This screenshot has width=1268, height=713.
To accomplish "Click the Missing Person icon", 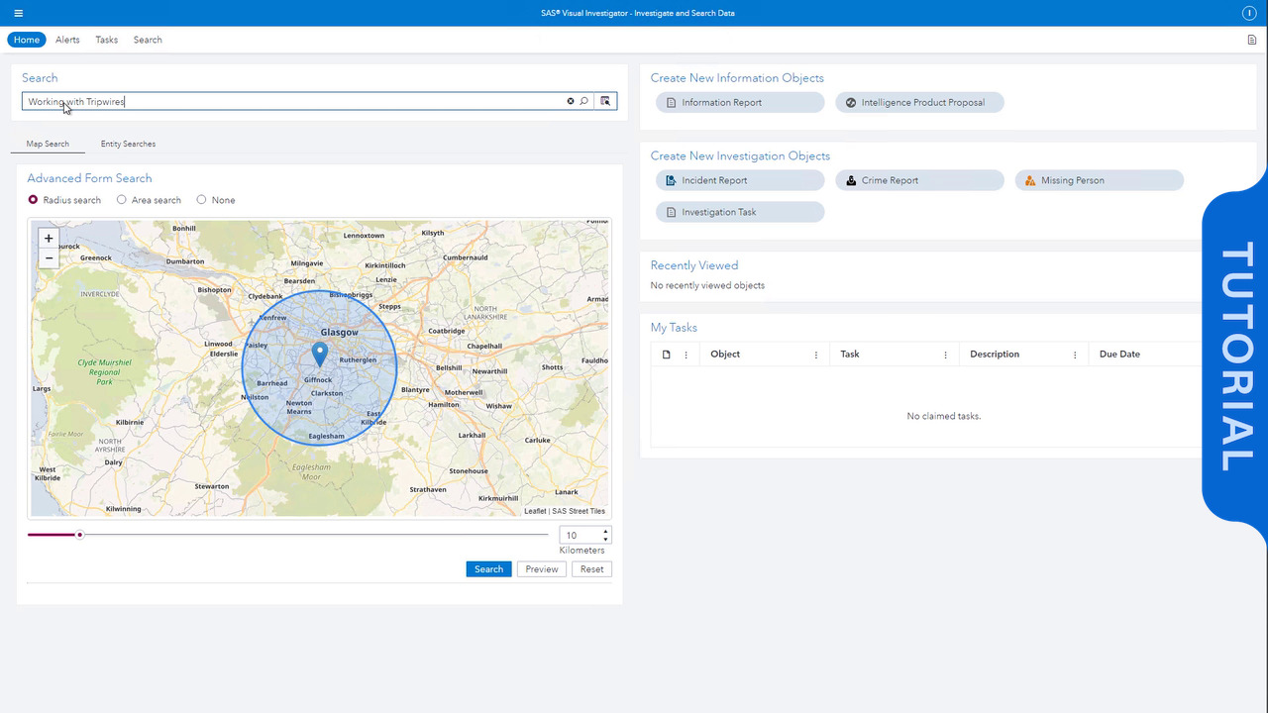I will coord(1030,180).
